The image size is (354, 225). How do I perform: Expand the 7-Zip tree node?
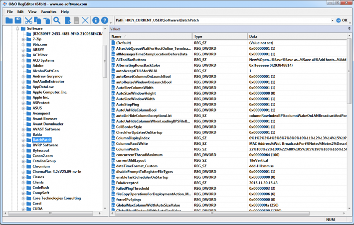click(23, 39)
